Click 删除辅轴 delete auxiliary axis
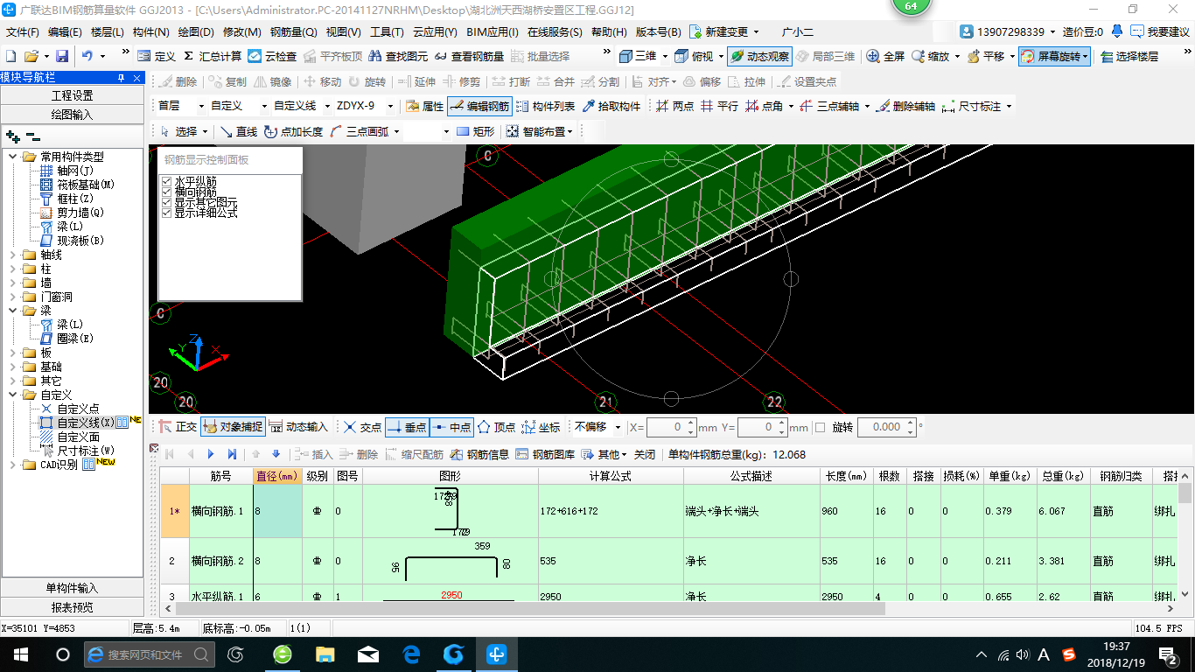This screenshot has height=672, width=1195. [905, 107]
